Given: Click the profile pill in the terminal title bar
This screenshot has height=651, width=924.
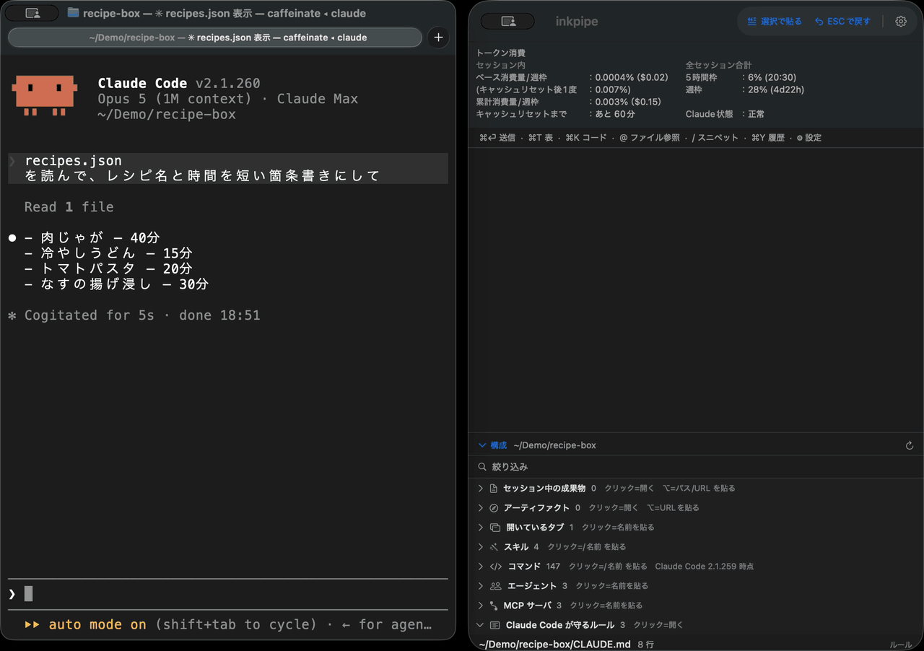Looking at the screenshot, I should [x=32, y=13].
